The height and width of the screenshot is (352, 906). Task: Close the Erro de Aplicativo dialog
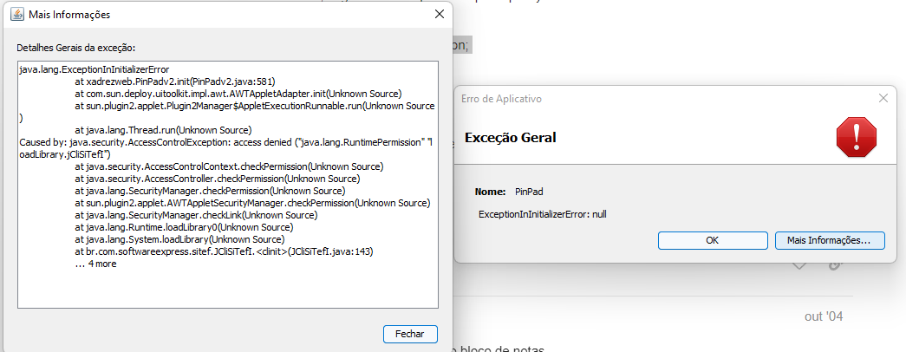point(883,98)
